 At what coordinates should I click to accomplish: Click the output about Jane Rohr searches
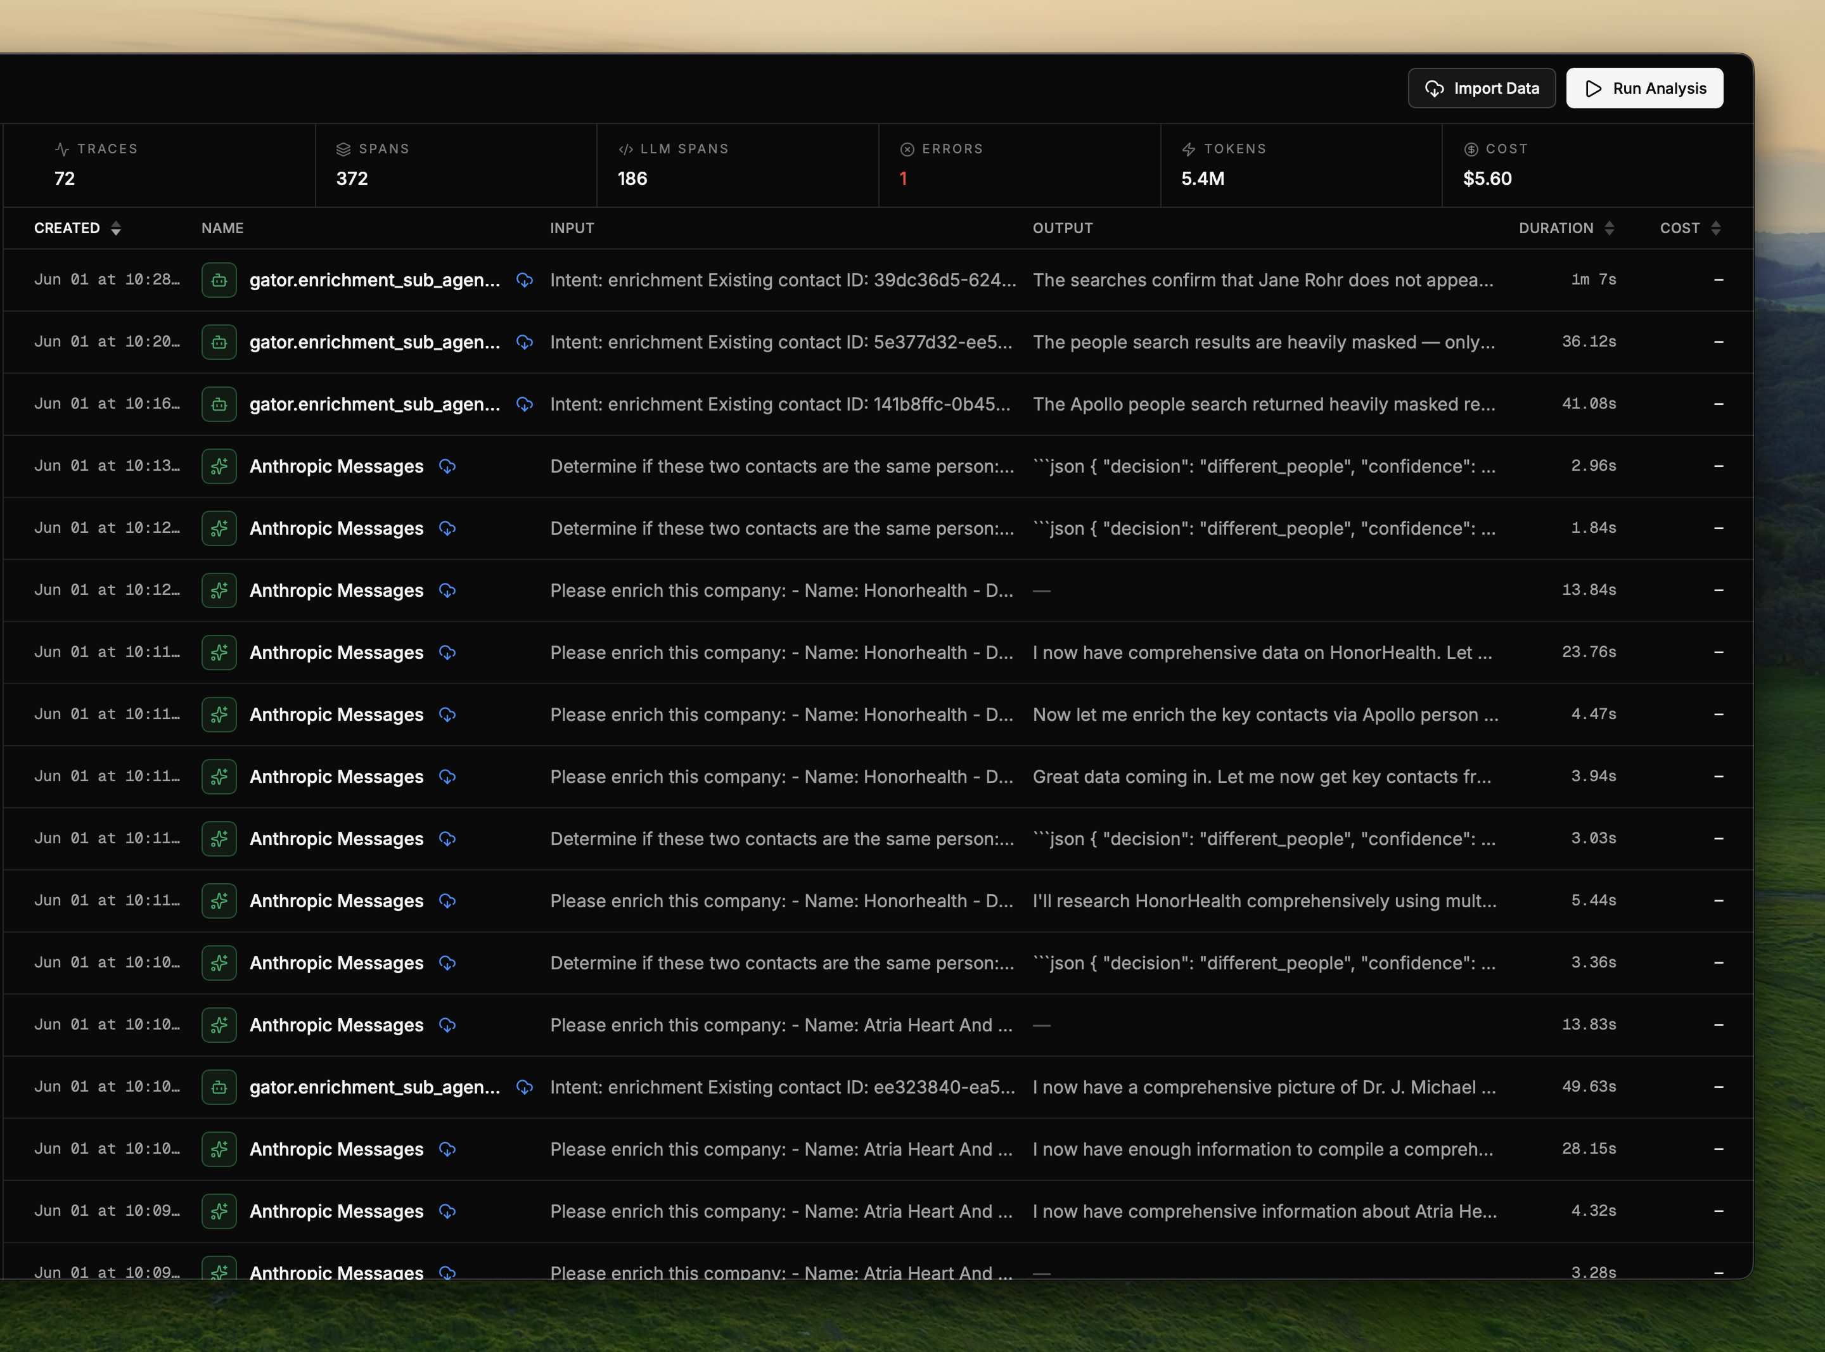[1263, 280]
